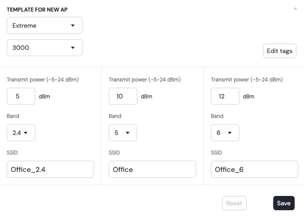Click the caret beside band 2.4
Viewport: 304px width, 220px height.
click(x=26, y=133)
